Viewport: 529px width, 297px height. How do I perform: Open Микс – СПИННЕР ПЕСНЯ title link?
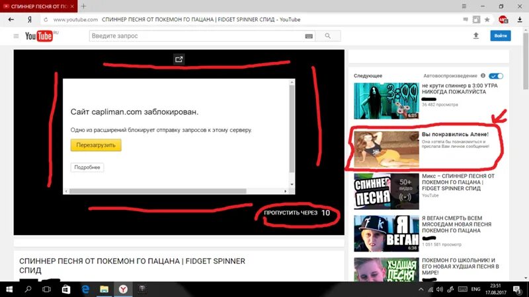(x=458, y=182)
